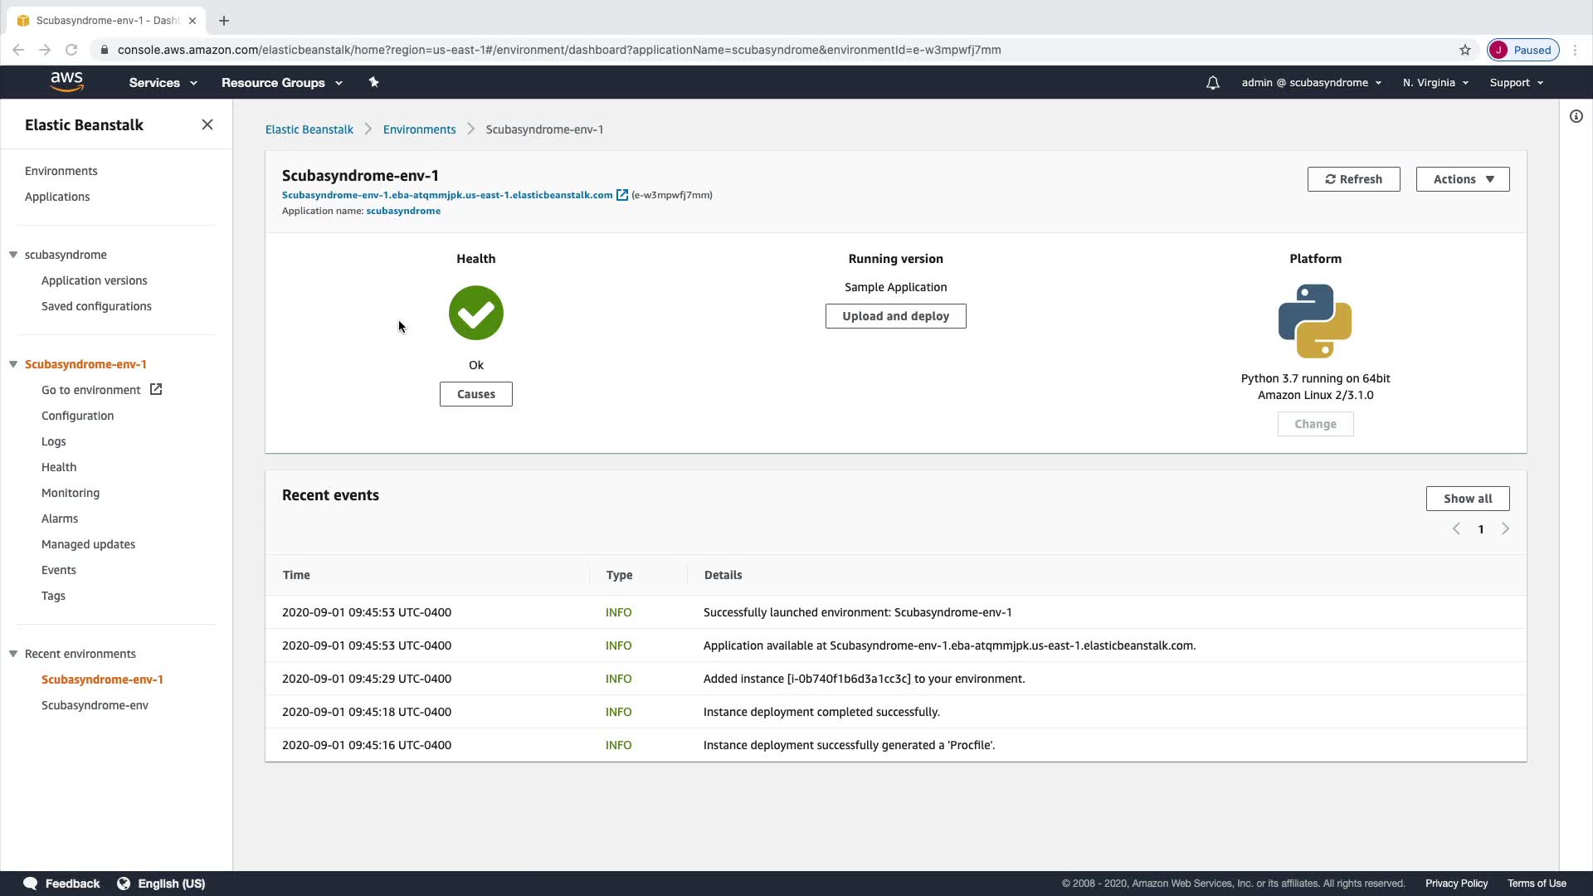Collapse the Recent environments section

[13, 654]
